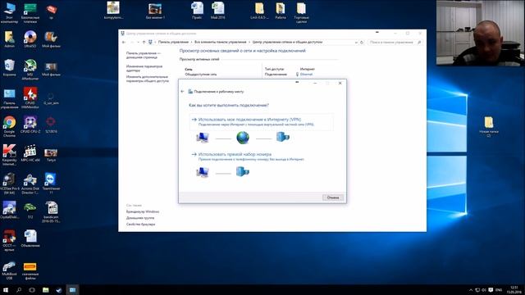Launch MSI Afterburner from desktop
This screenshot has height=295, width=525.
tap(30, 70)
